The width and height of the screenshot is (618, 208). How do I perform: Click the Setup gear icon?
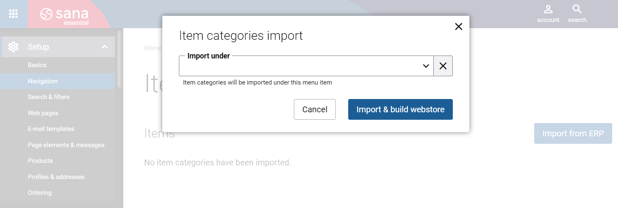[x=13, y=47]
